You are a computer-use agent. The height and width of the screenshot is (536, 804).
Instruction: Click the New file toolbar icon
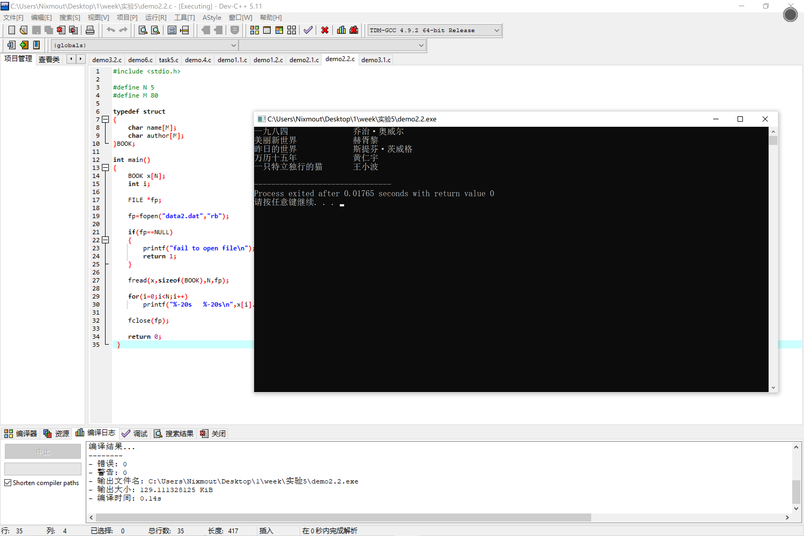point(12,31)
